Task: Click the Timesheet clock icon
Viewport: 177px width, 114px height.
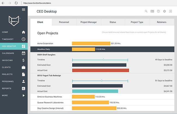Action: pos(23,39)
